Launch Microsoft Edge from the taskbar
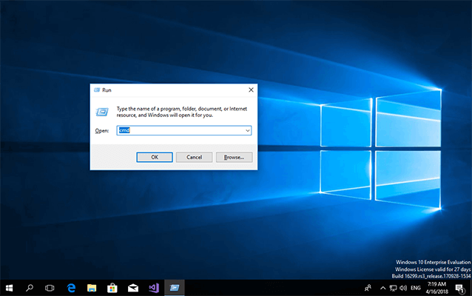 (72, 287)
